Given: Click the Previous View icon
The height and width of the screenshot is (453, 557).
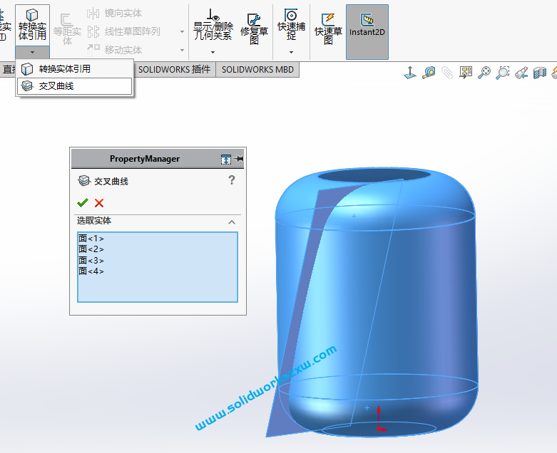Looking at the screenshot, I should click(521, 73).
